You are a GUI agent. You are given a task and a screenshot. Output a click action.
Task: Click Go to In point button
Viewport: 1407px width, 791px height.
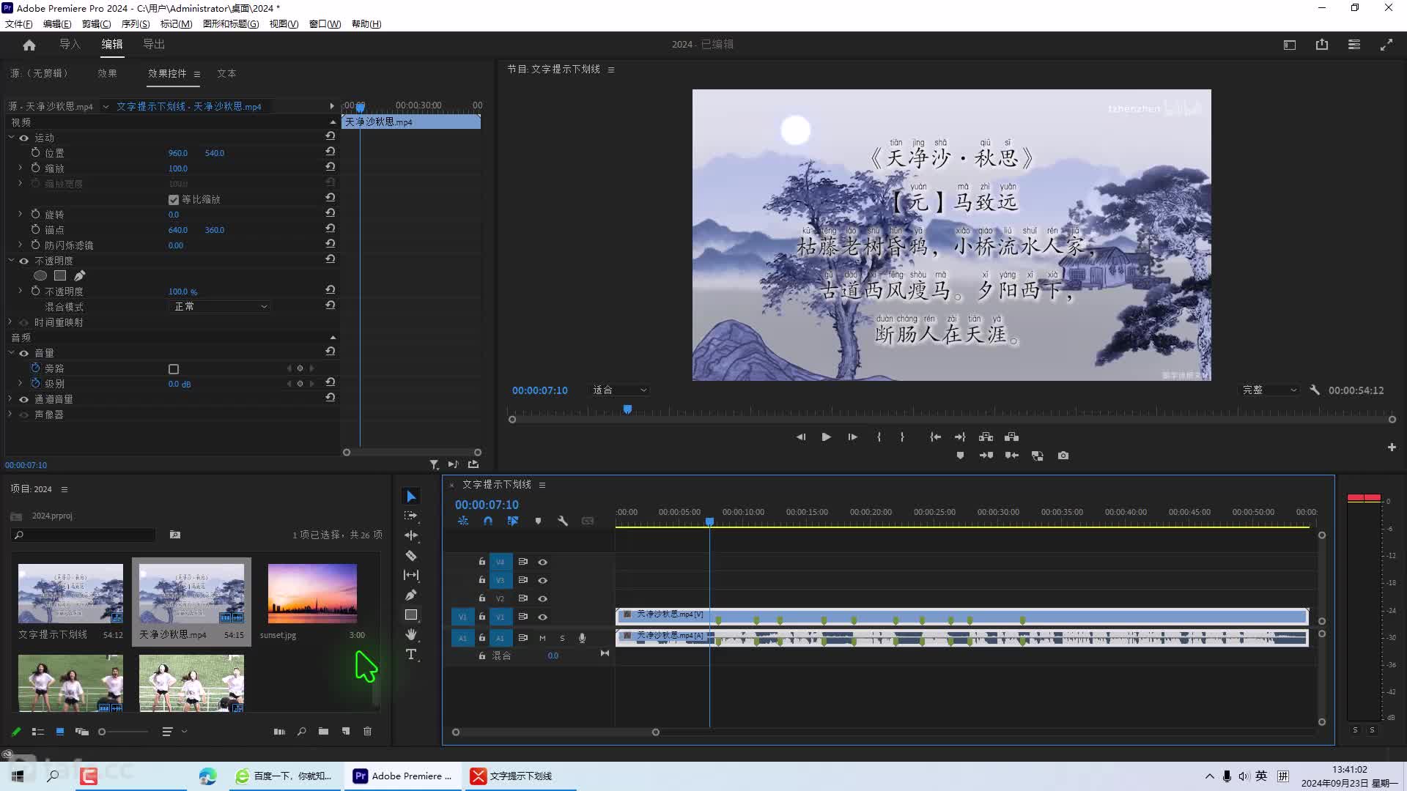coord(935,437)
